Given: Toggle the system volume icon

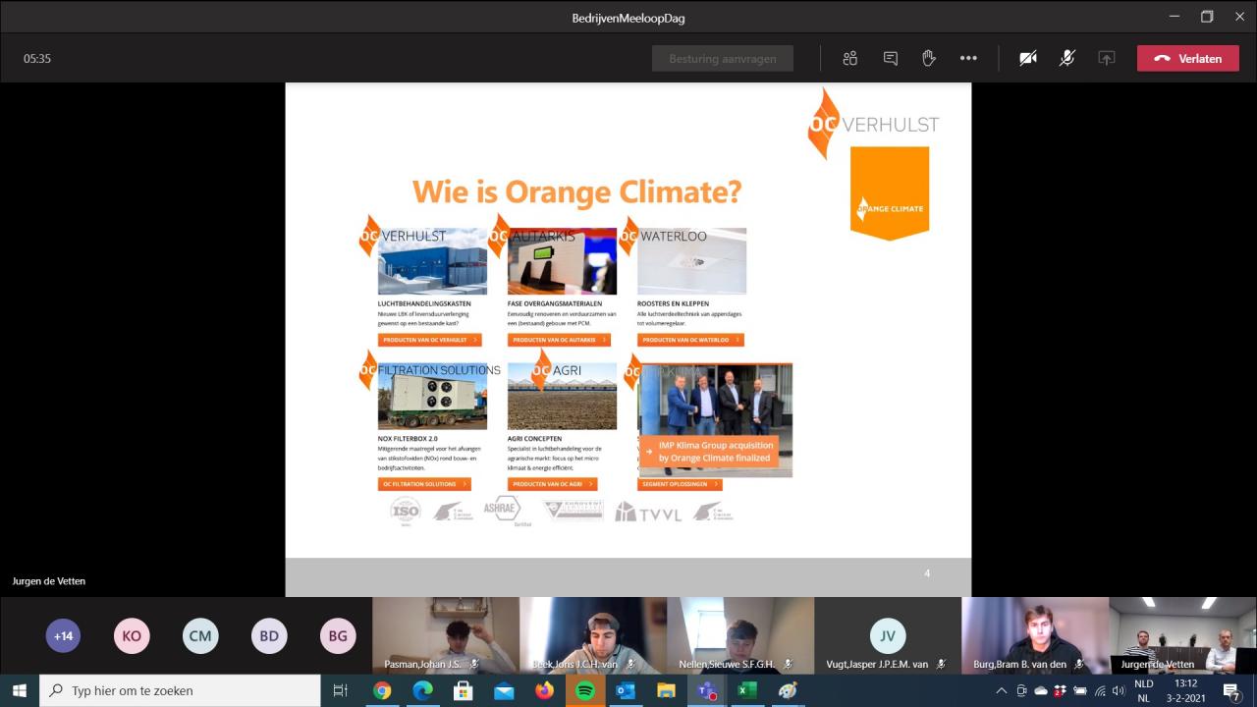Looking at the screenshot, I should click(x=1119, y=690).
